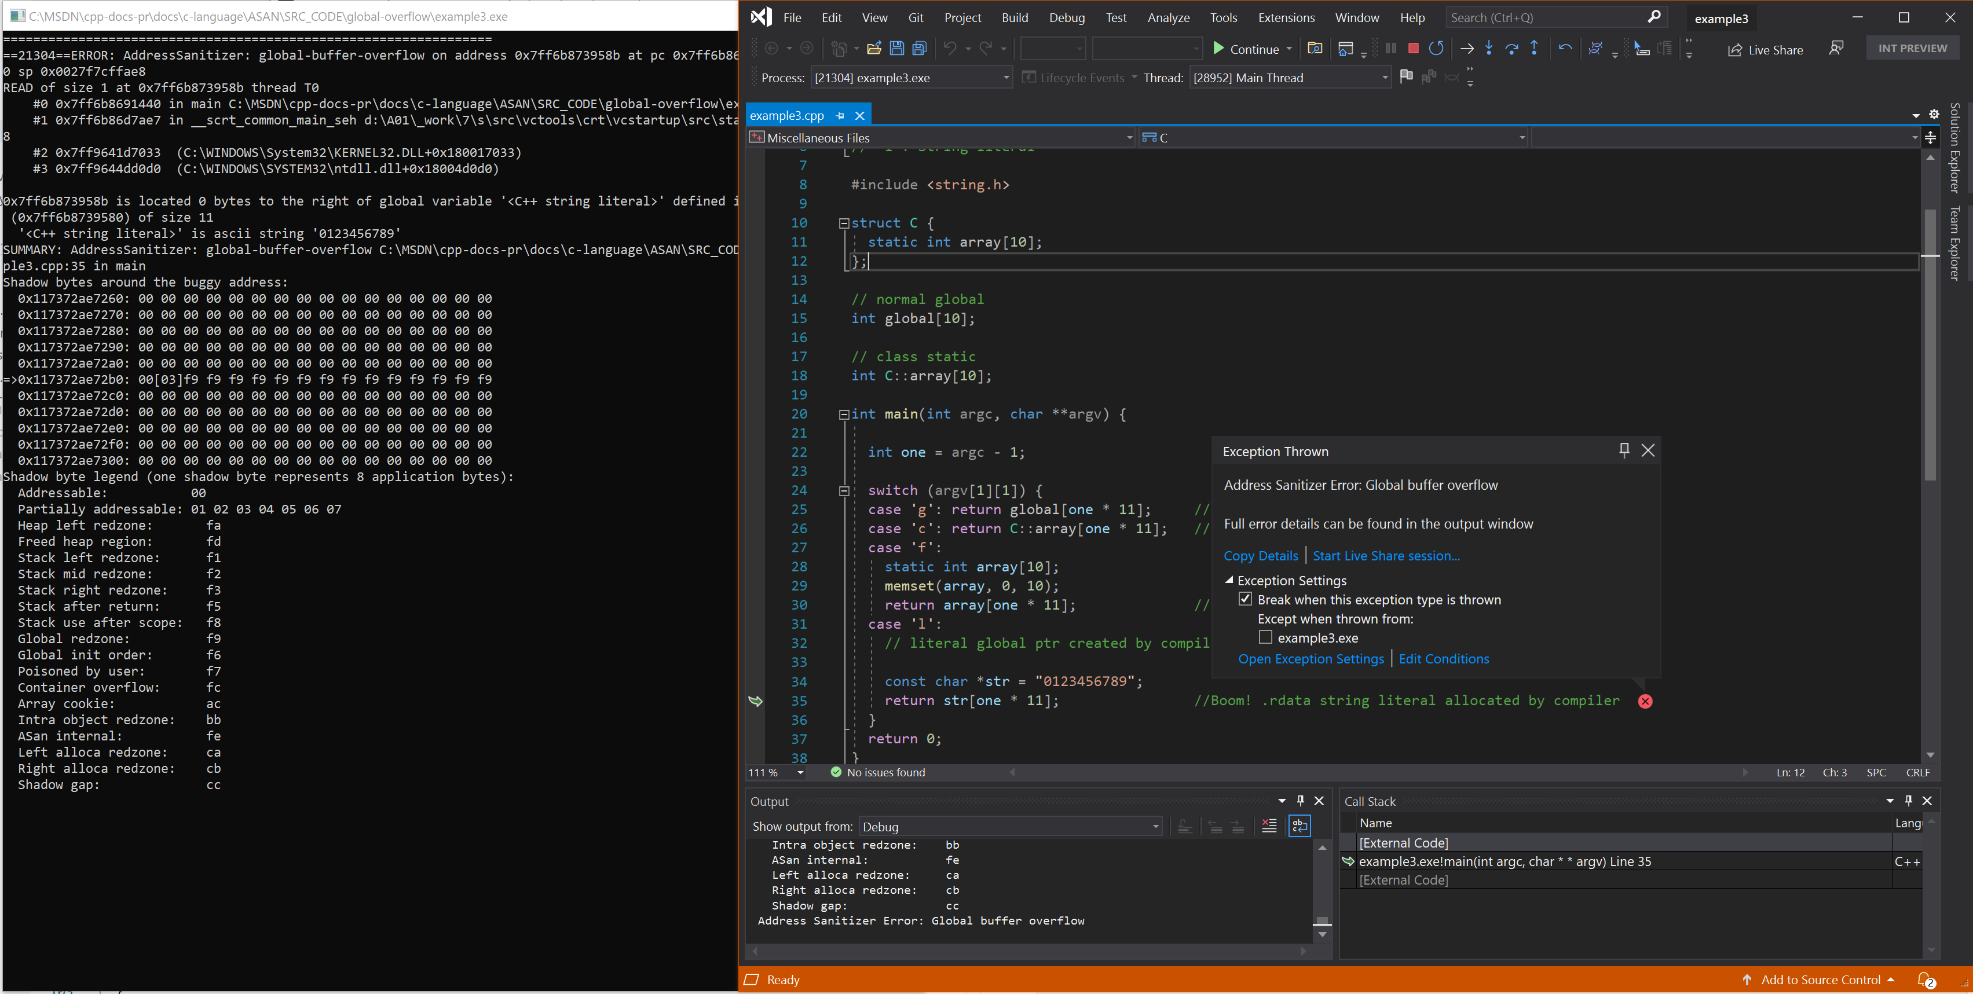Viewport: 1973px width, 994px height.
Task: Click the Live Share button
Action: (1765, 49)
